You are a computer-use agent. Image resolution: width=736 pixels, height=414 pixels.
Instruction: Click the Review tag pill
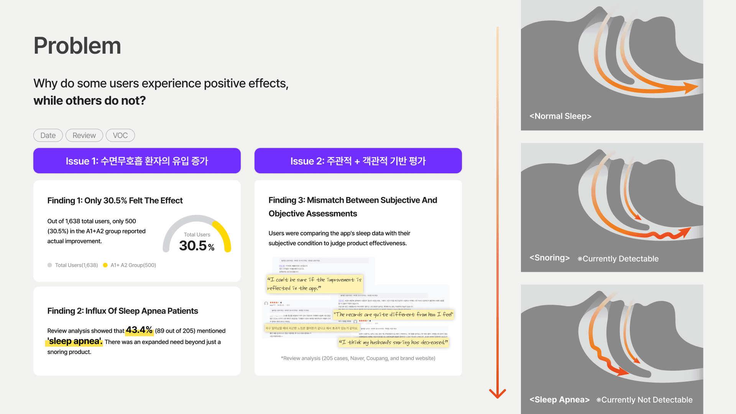click(84, 135)
